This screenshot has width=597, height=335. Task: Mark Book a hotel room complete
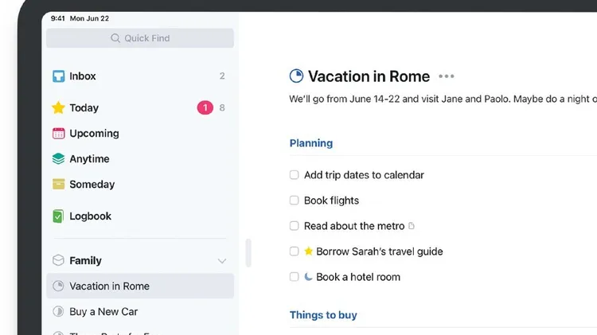pyautogui.click(x=294, y=277)
